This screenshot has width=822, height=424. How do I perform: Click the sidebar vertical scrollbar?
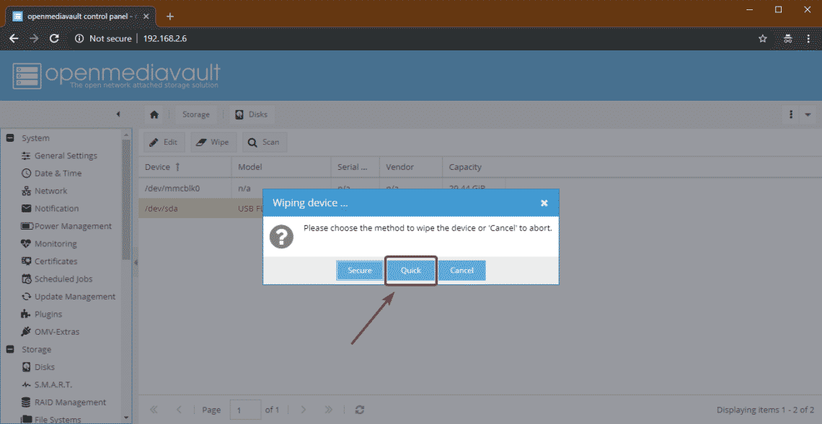click(x=126, y=199)
